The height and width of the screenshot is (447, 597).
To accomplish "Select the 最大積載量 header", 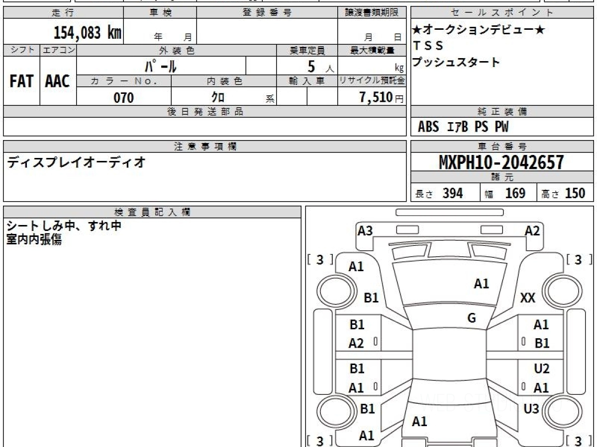I will click(x=372, y=50).
